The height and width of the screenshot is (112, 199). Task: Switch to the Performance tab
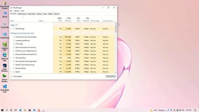(x=22, y=14)
